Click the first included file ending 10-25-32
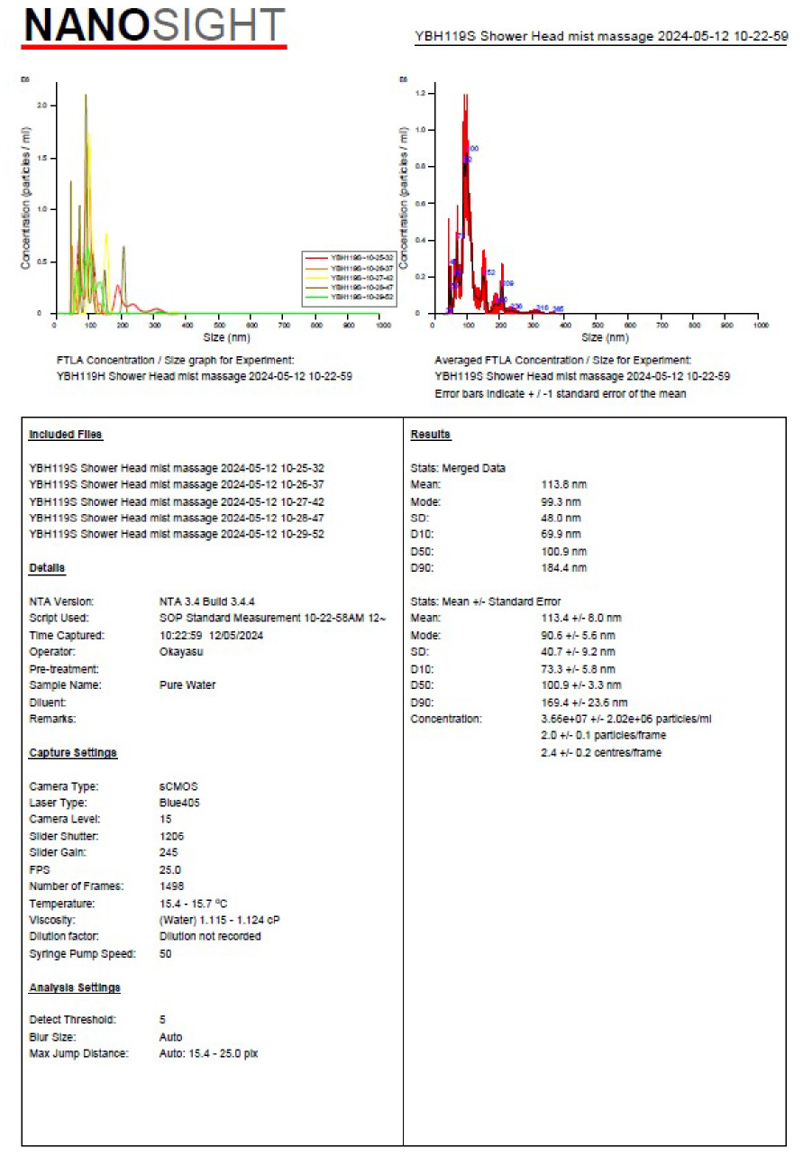The width and height of the screenshot is (803, 1157). coord(177,468)
